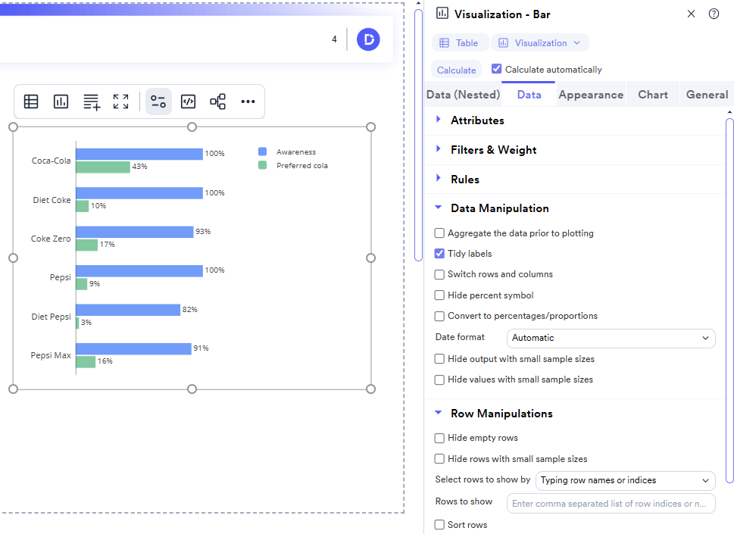Click the Table button

pyautogui.click(x=460, y=43)
